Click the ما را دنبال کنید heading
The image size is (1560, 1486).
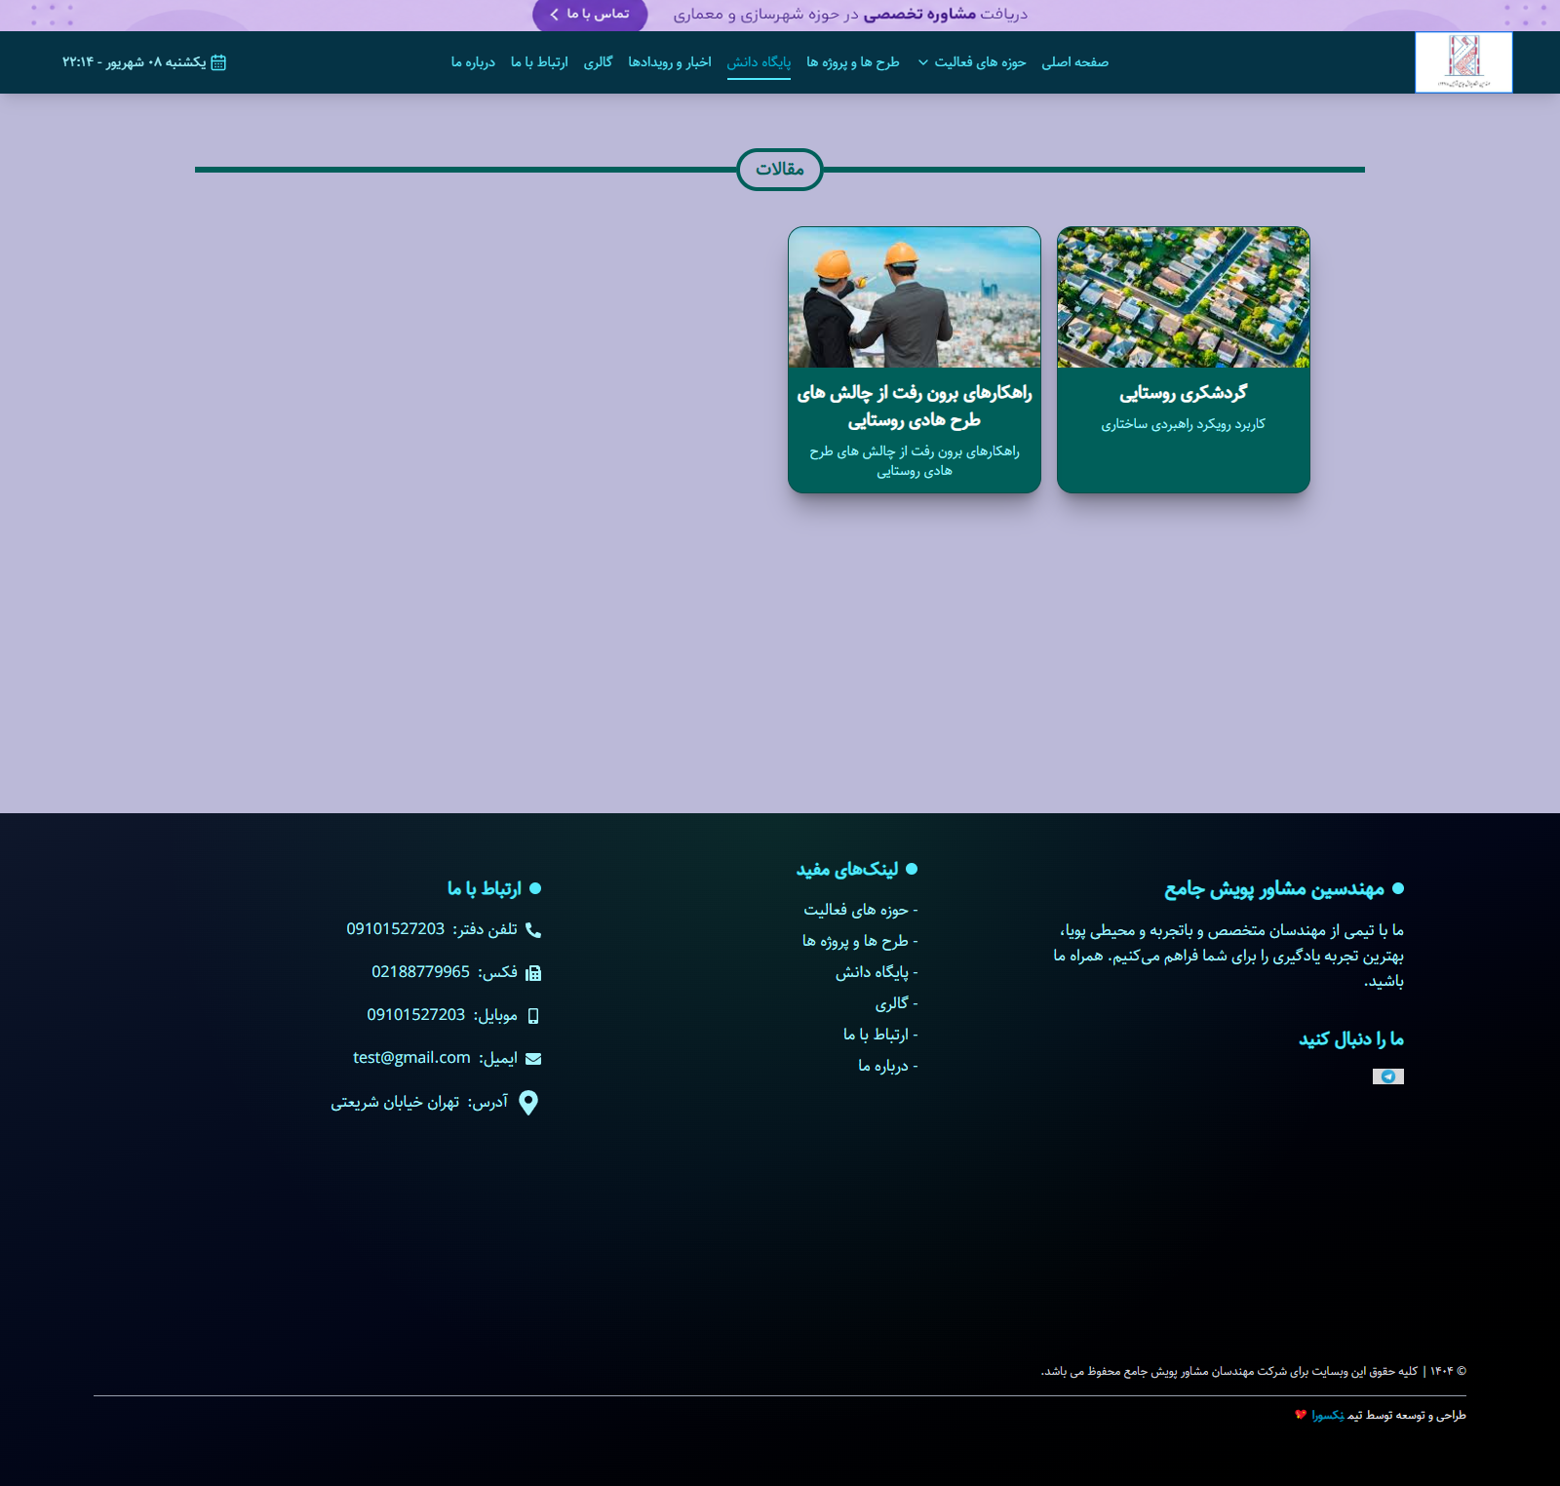(1351, 1039)
